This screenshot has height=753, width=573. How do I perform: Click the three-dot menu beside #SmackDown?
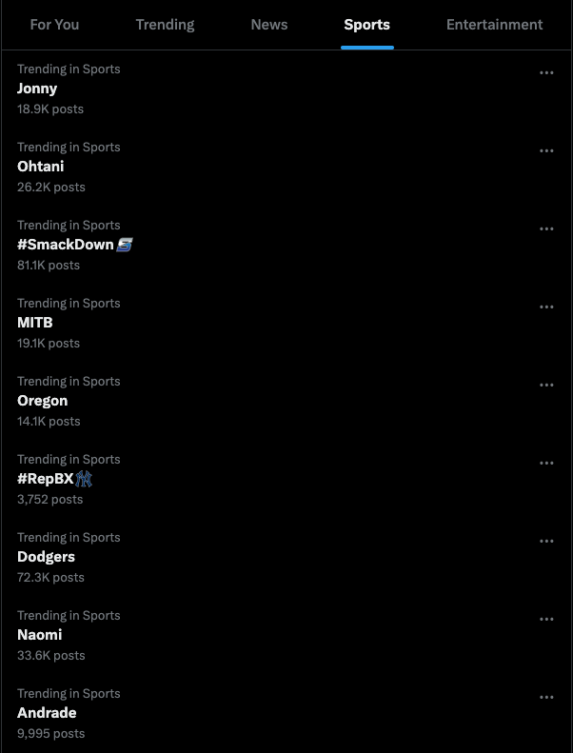pyautogui.click(x=546, y=229)
